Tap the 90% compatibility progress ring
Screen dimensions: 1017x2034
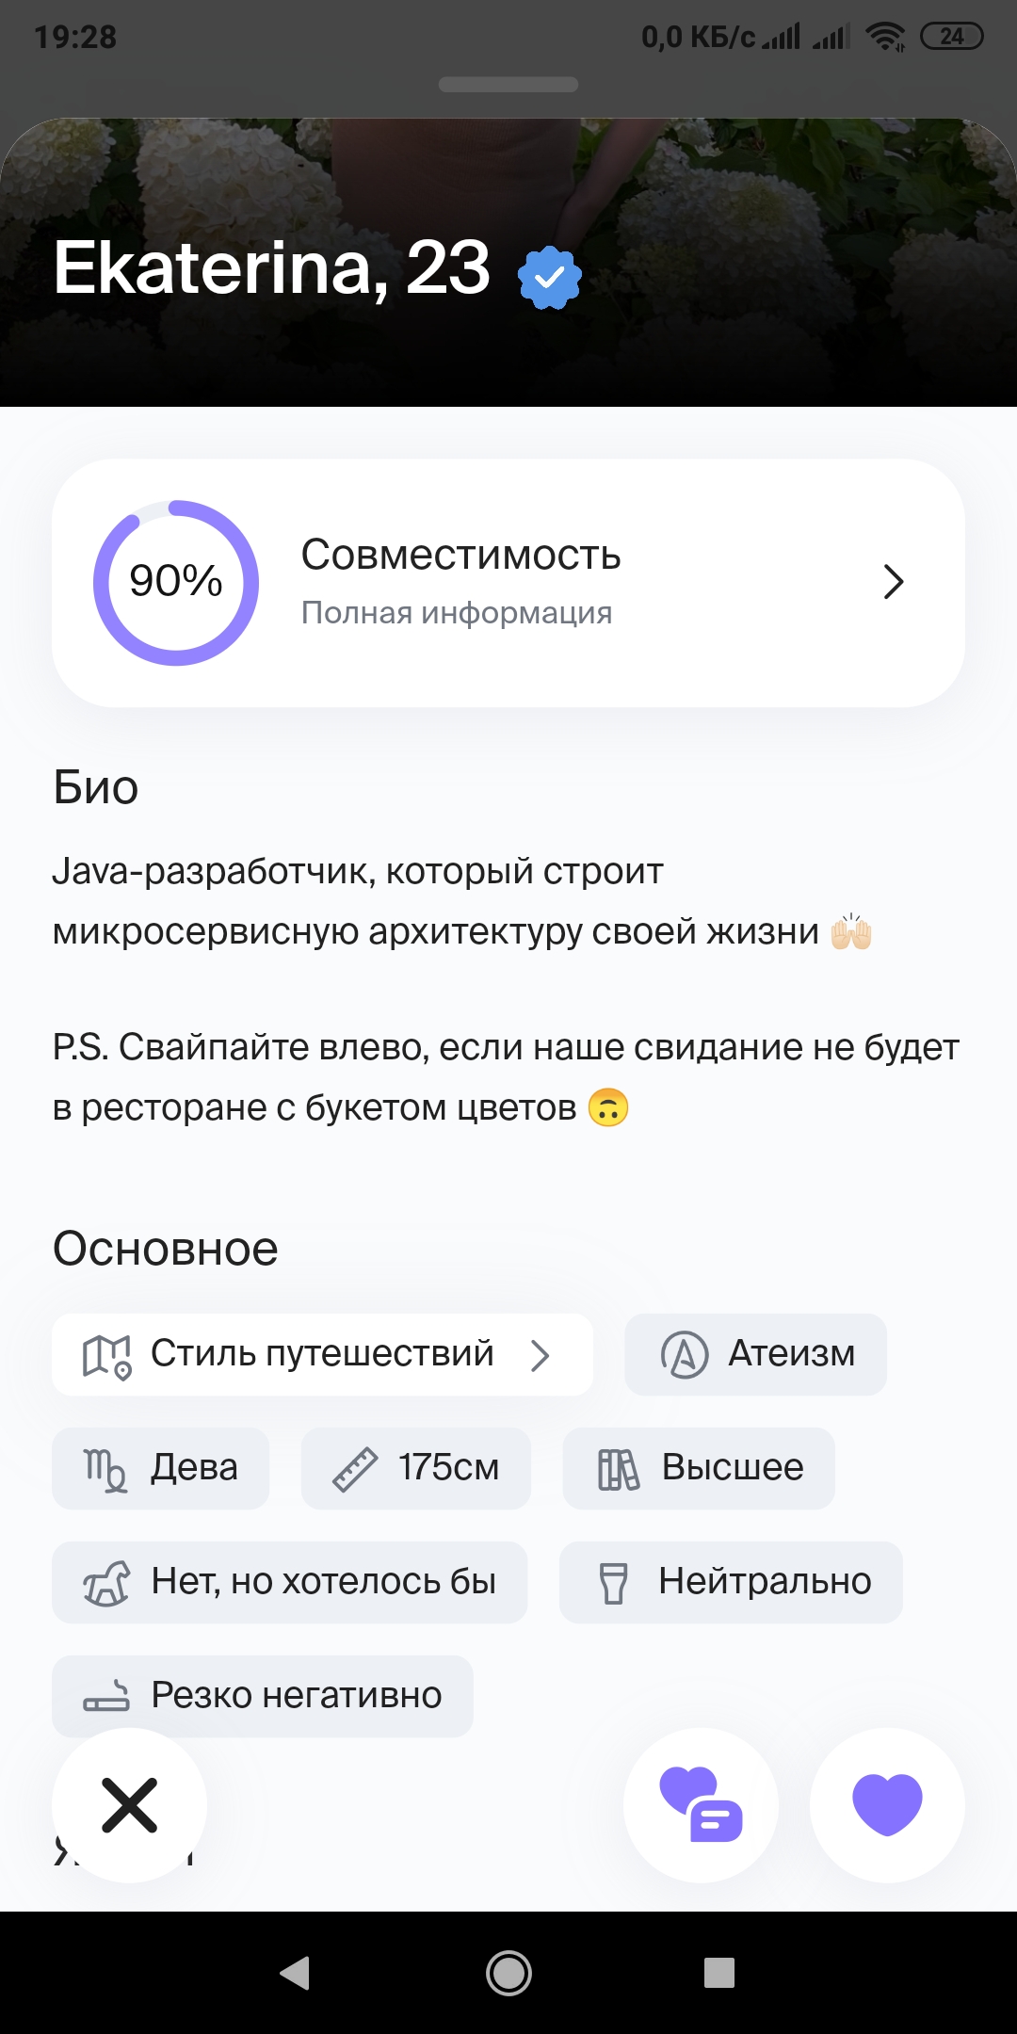[x=176, y=583]
